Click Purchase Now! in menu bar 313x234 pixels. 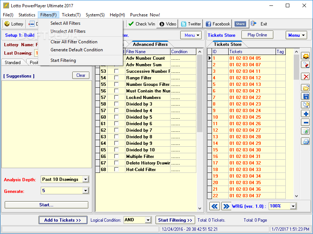[145, 15]
